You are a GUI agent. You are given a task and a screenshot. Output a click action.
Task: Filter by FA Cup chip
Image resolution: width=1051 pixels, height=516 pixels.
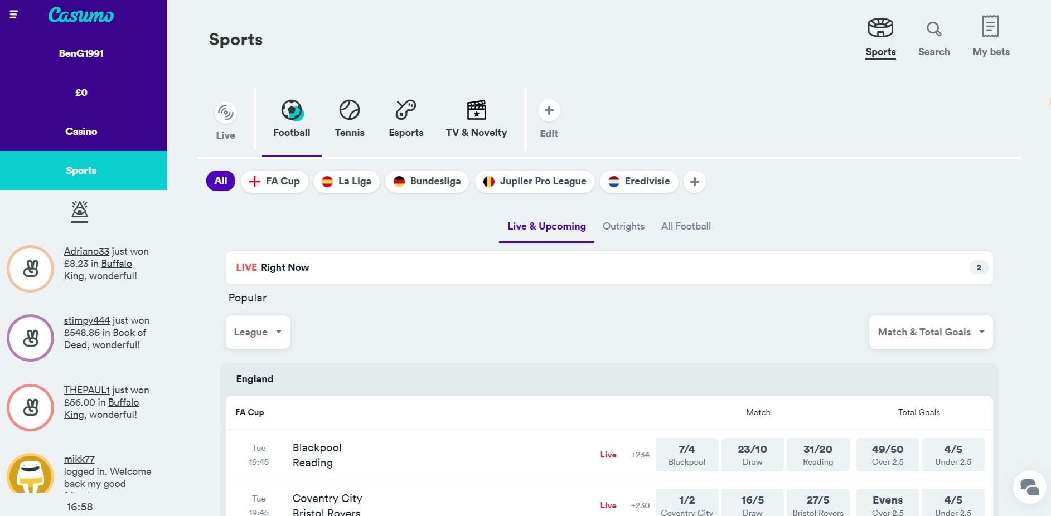(x=274, y=182)
